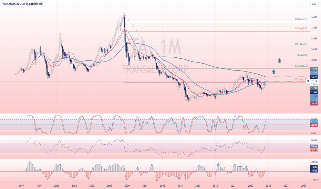321x189 pixels.
Task: Click the -200.00 oscillator axis label
Action: click(315, 180)
